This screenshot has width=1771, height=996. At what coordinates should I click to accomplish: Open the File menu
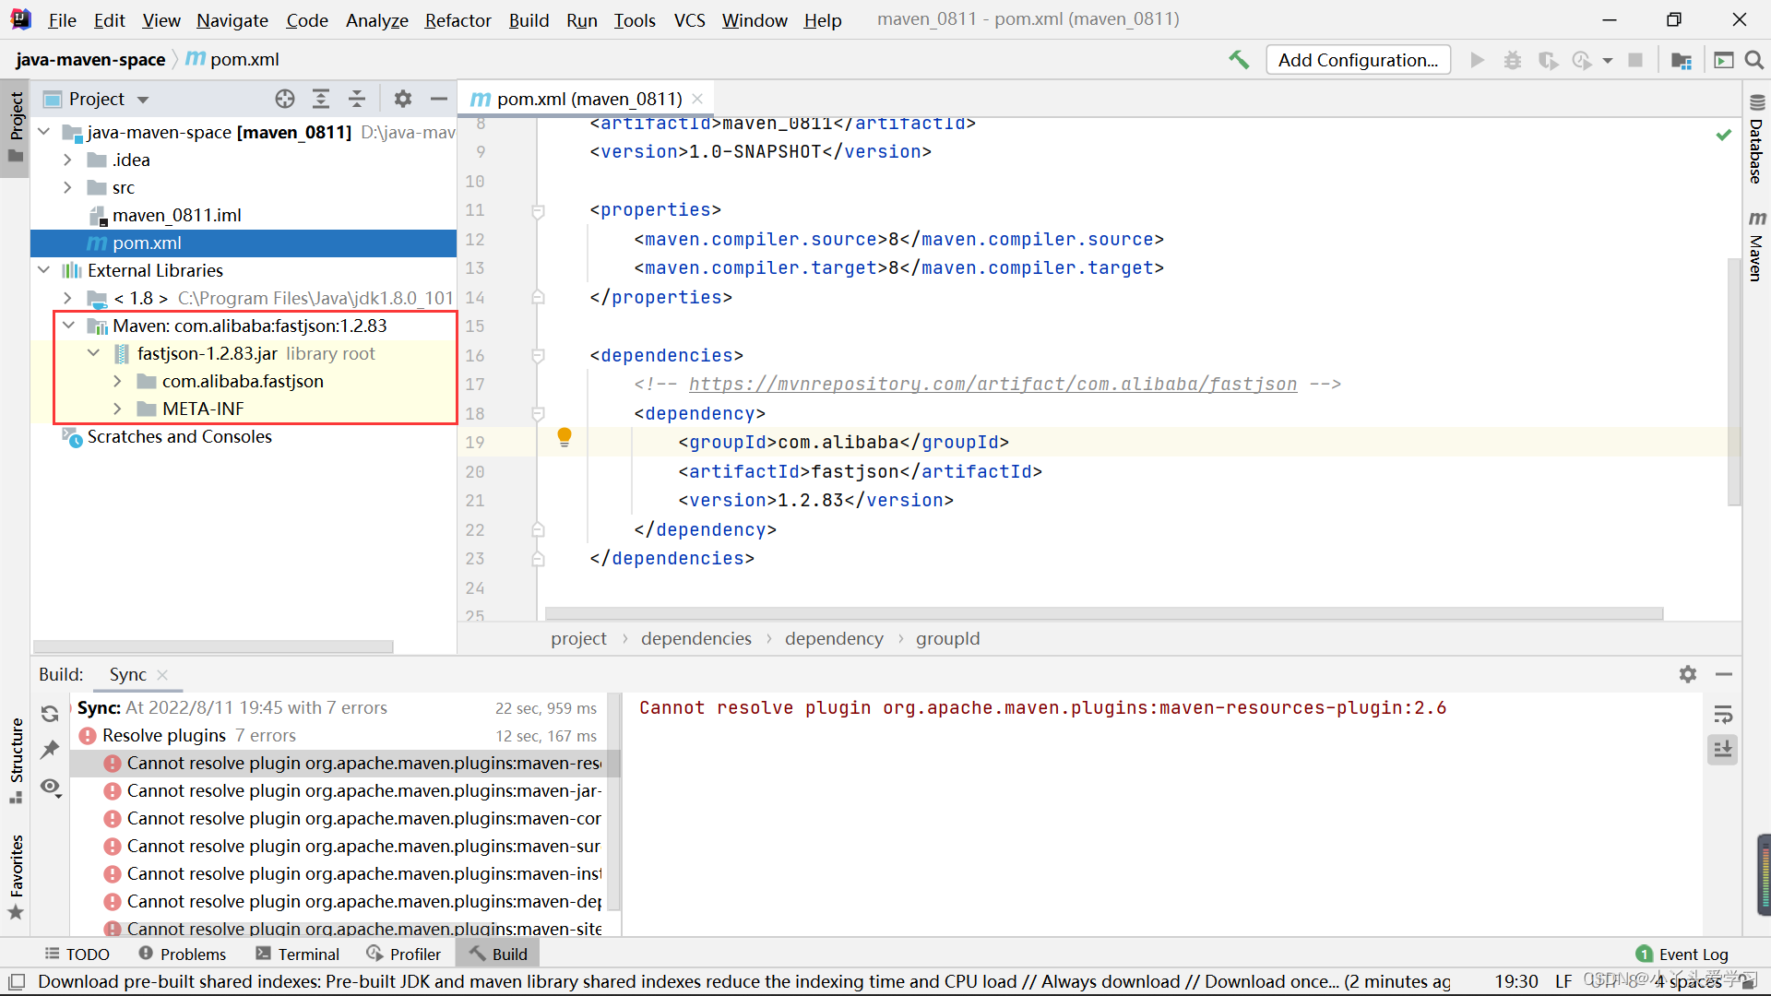(x=62, y=19)
